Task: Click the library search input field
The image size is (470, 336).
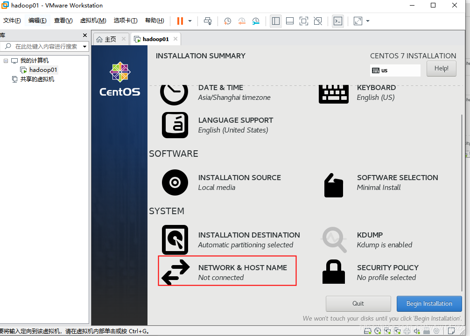Action: click(x=44, y=47)
